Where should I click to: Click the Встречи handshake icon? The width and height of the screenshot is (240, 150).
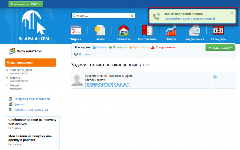pyautogui.click(x=76, y=54)
